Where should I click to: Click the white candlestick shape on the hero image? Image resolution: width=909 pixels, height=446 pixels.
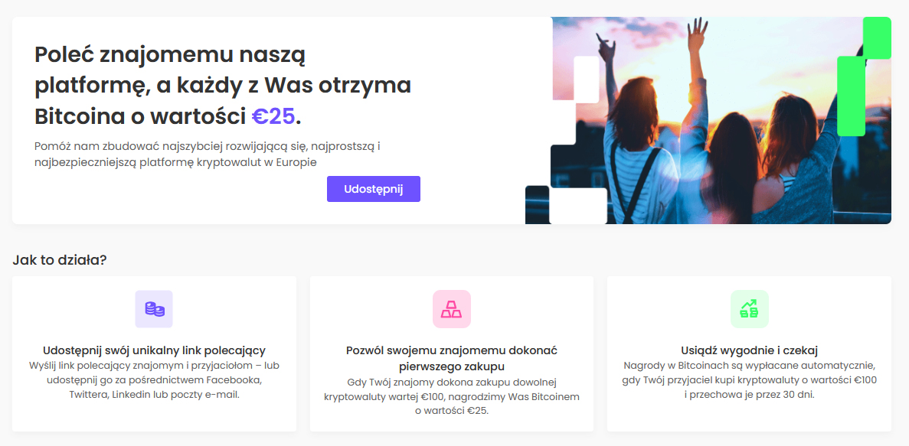click(586, 80)
